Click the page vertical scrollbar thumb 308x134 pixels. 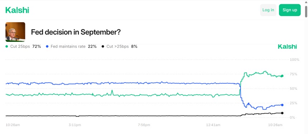click(x=306, y=11)
